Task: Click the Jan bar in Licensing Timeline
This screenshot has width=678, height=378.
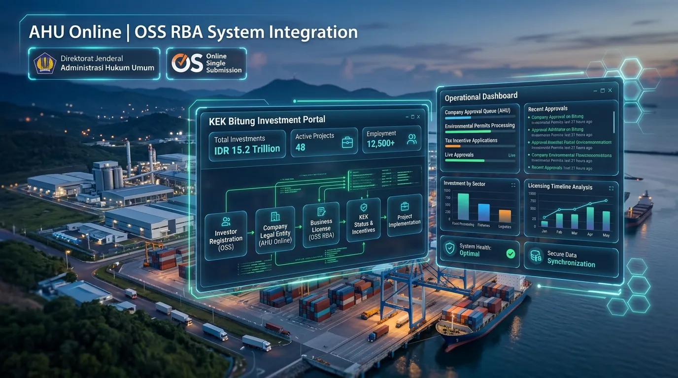Action: click(x=544, y=223)
